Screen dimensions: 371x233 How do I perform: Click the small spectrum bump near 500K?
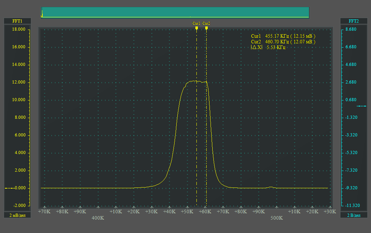coord(271,187)
